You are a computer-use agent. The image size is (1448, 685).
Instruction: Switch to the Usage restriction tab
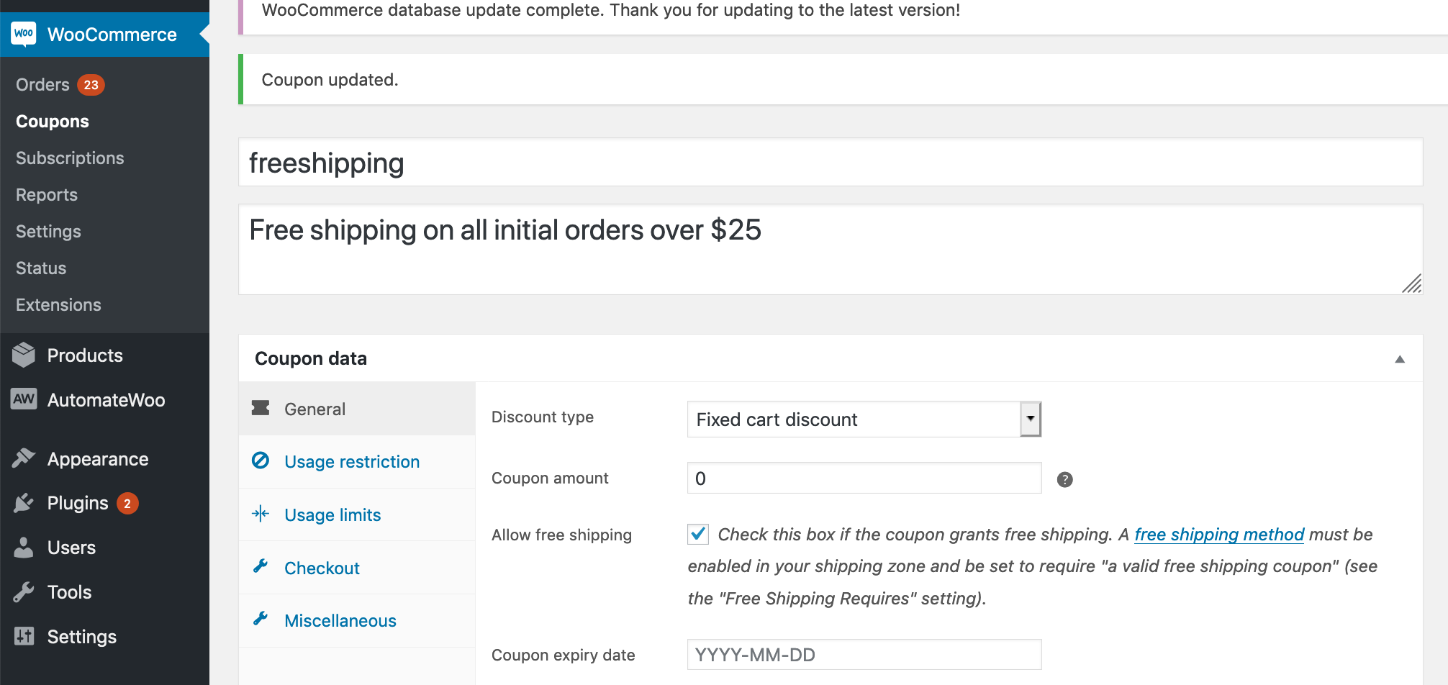(x=351, y=462)
